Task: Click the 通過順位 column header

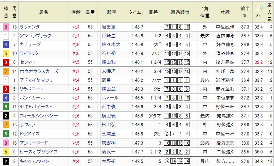Action: click(177, 12)
